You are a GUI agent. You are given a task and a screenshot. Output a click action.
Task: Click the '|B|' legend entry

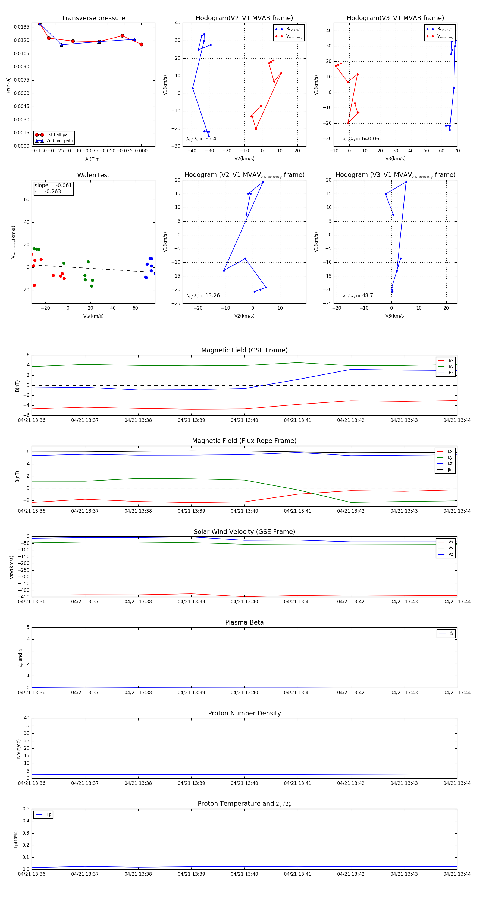click(x=445, y=470)
